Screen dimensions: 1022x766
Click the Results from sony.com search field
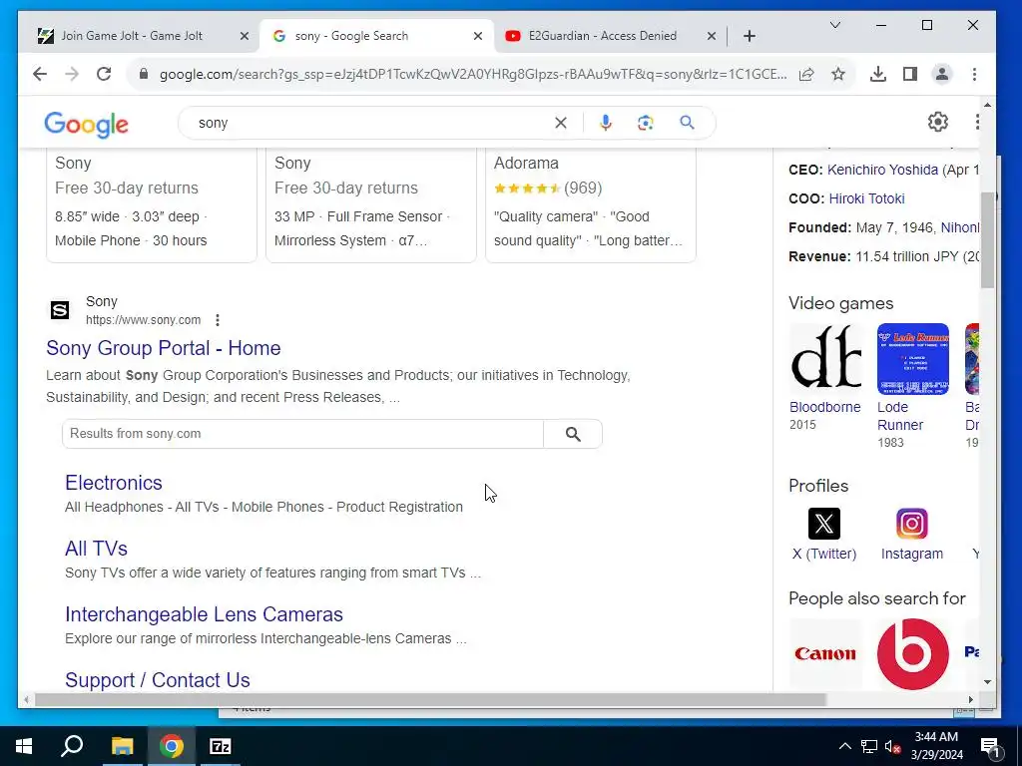(x=302, y=434)
